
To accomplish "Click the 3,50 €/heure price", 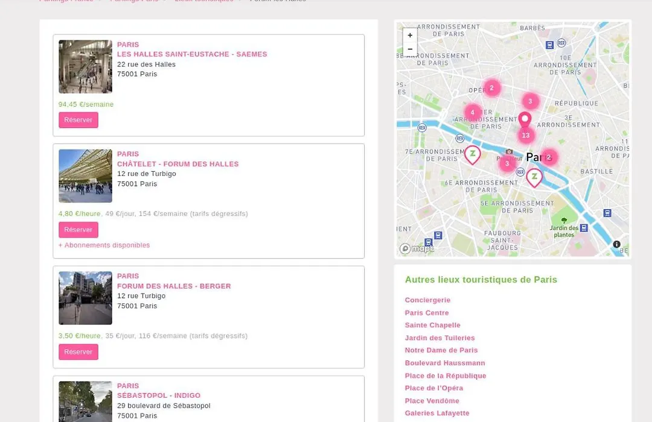I will 80,336.
